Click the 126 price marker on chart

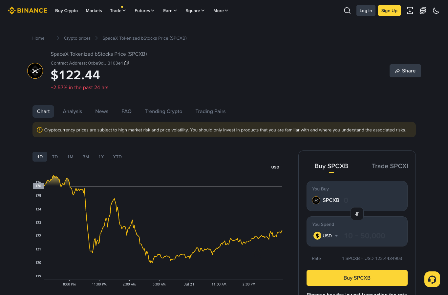pyautogui.click(x=38, y=186)
